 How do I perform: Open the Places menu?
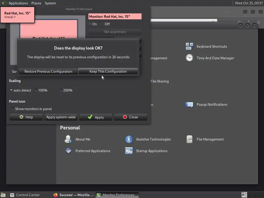coord(36,3)
